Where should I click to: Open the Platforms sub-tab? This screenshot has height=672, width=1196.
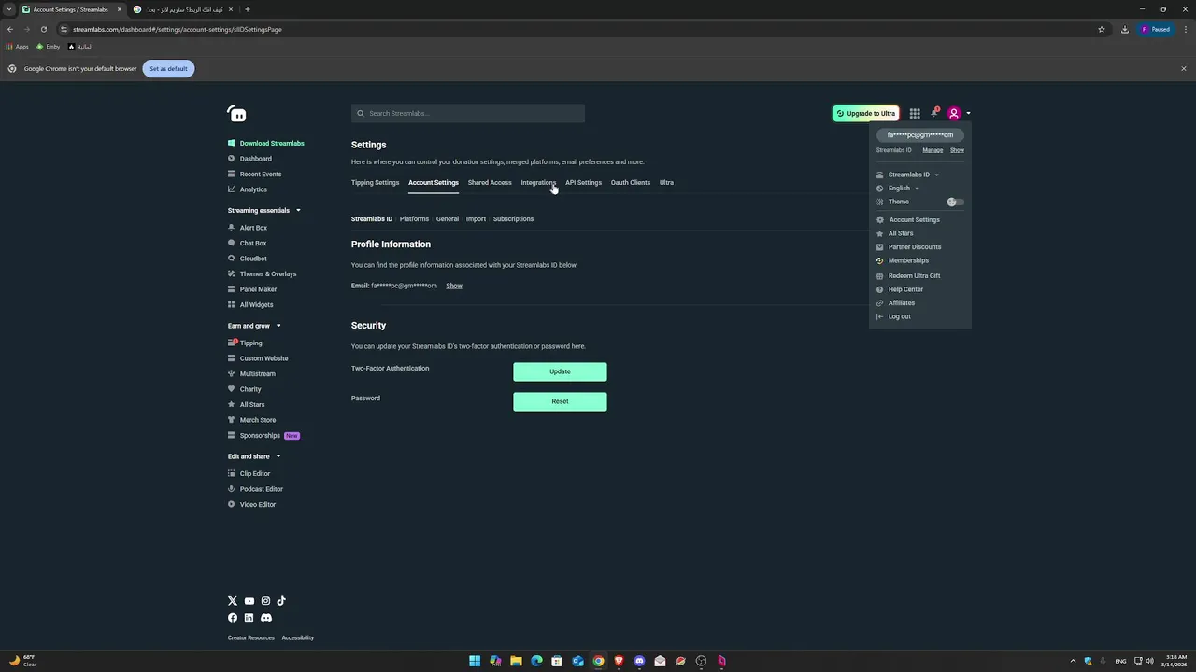pos(414,219)
